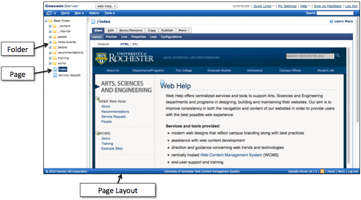Image resolution: width=361 pixels, height=200 pixels.
Task: Open Web Content Management System link
Action: pyautogui.click(x=231, y=155)
